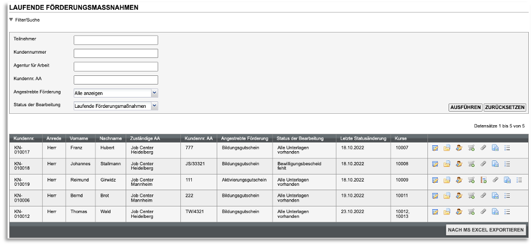Click the first name Reimund
532x246 pixels.
80,180
